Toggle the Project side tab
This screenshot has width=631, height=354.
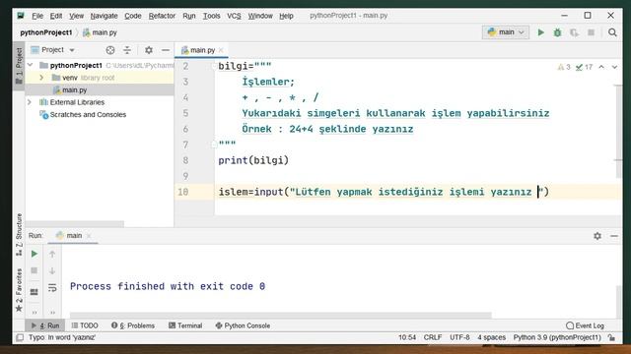tap(19, 66)
